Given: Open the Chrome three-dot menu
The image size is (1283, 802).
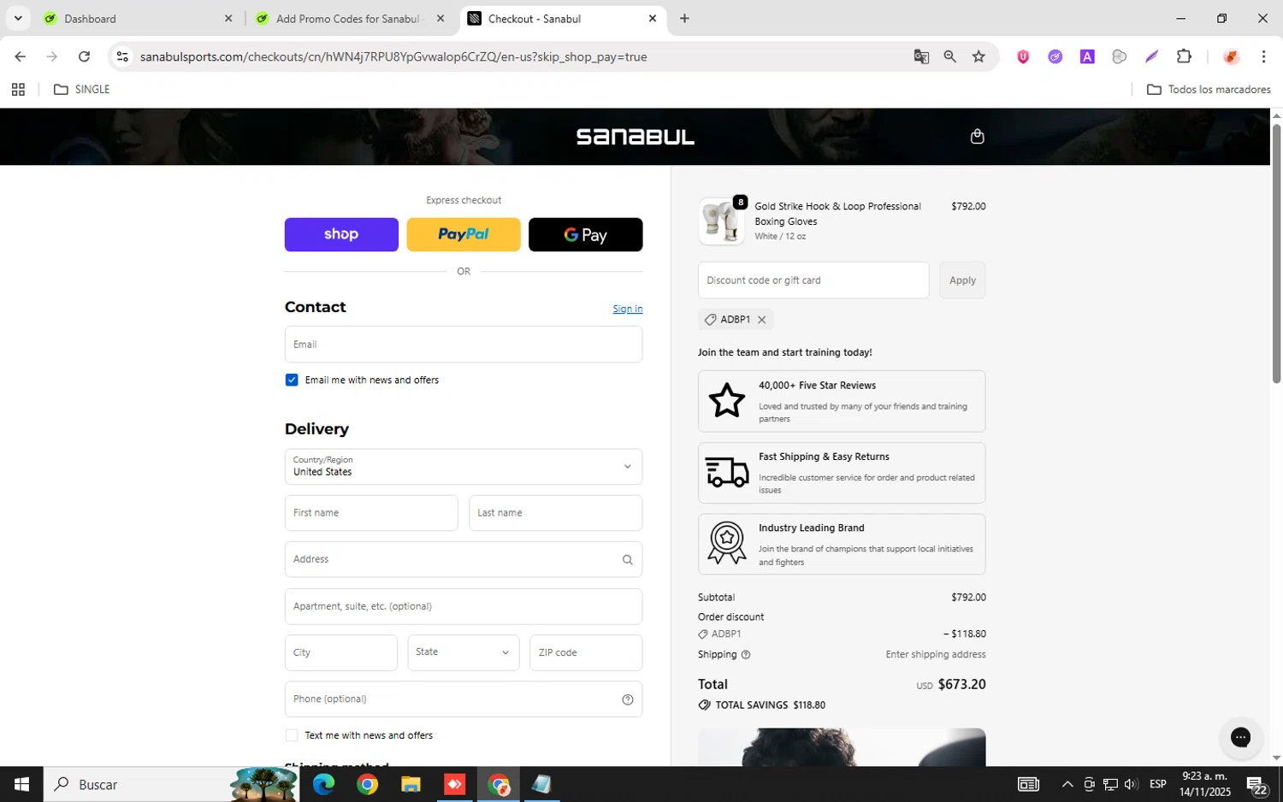Looking at the screenshot, I should (1263, 56).
